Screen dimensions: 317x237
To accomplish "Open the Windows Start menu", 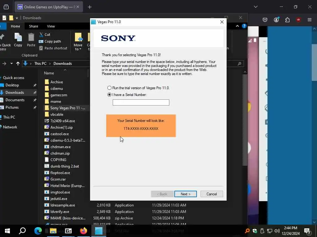I will pyautogui.click(x=7, y=231).
